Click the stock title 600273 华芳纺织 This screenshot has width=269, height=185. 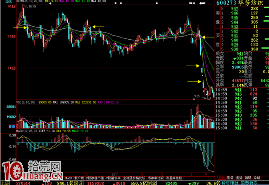(240, 3)
